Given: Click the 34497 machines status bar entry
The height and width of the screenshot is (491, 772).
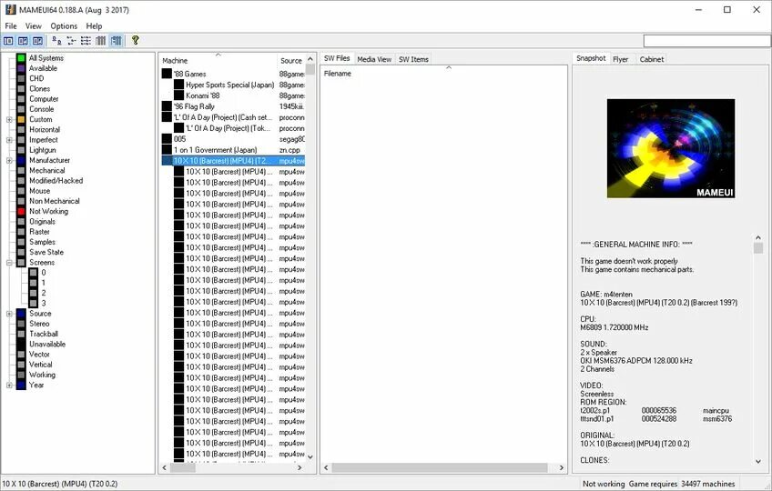Looking at the screenshot, I should pos(708,484).
